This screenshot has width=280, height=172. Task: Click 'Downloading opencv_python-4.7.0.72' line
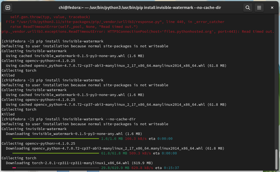[115, 148]
